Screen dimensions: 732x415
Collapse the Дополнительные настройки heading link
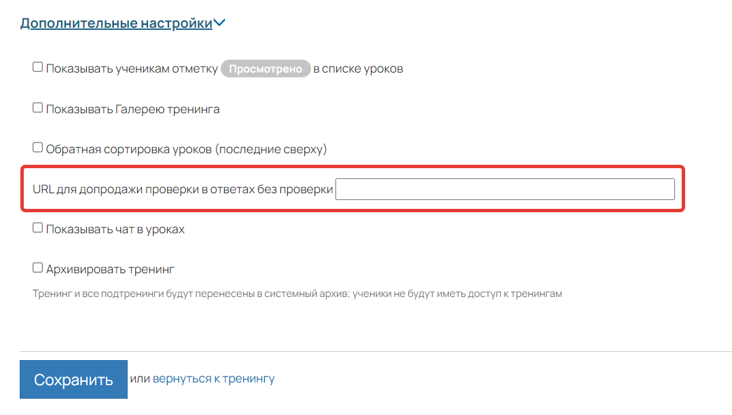pyautogui.click(x=116, y=23)
